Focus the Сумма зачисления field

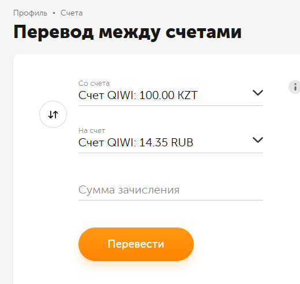point(171,190)
